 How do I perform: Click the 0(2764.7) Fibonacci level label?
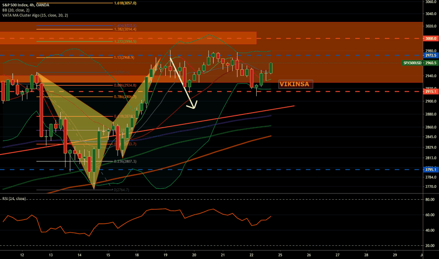click(x=122, y=190)
